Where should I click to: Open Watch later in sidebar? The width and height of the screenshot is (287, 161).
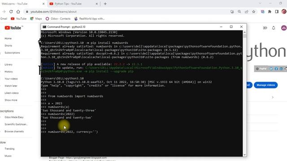point(11,86)
